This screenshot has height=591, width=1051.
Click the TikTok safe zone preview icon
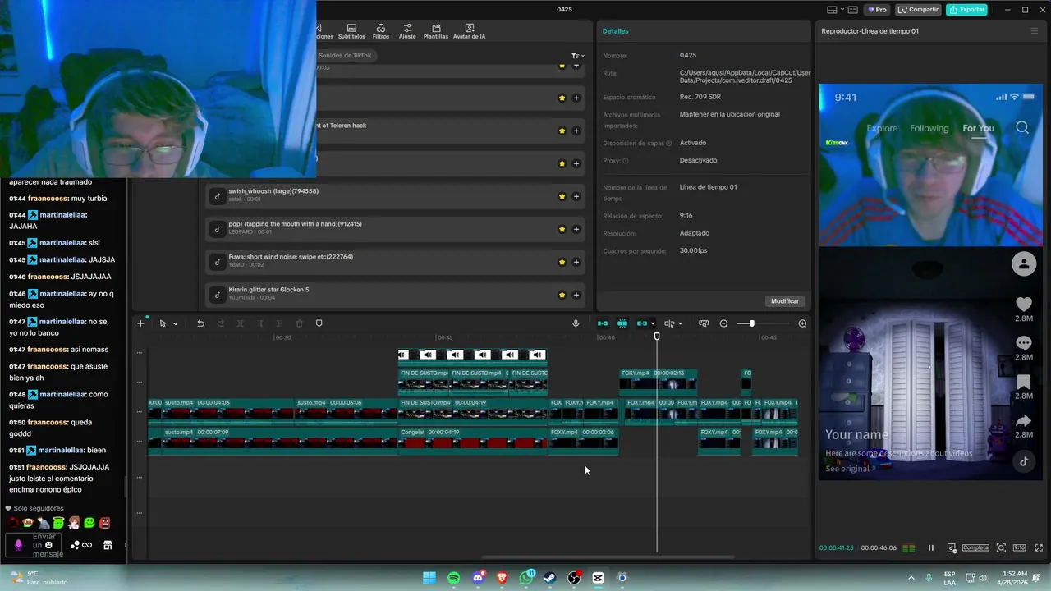click(952, 547)
